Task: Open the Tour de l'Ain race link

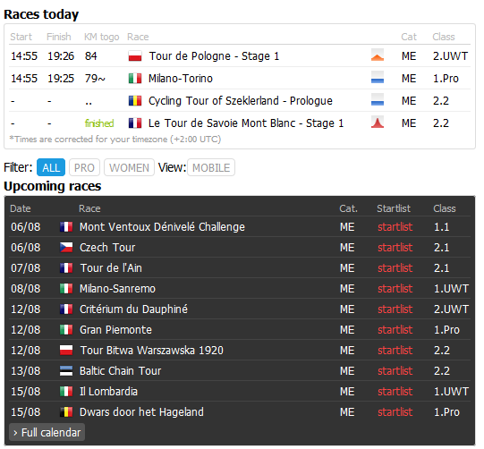Action: tap(111, 268)
